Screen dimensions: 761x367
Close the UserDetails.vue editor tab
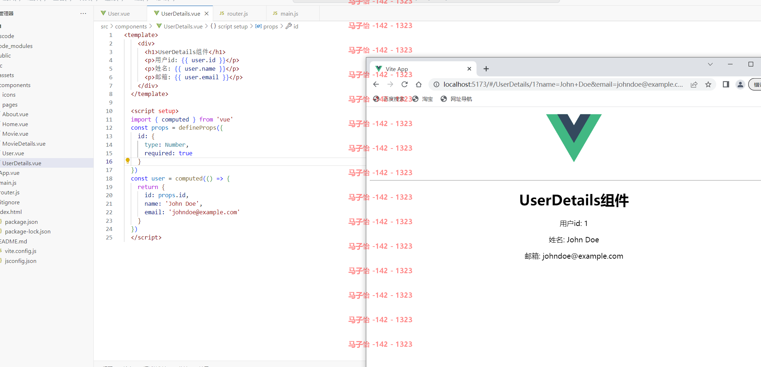click(x=206, y=14)
